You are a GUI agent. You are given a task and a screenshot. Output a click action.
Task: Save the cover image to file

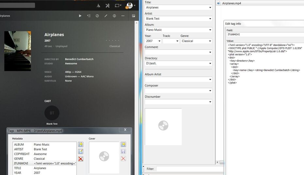click(123, 152)
